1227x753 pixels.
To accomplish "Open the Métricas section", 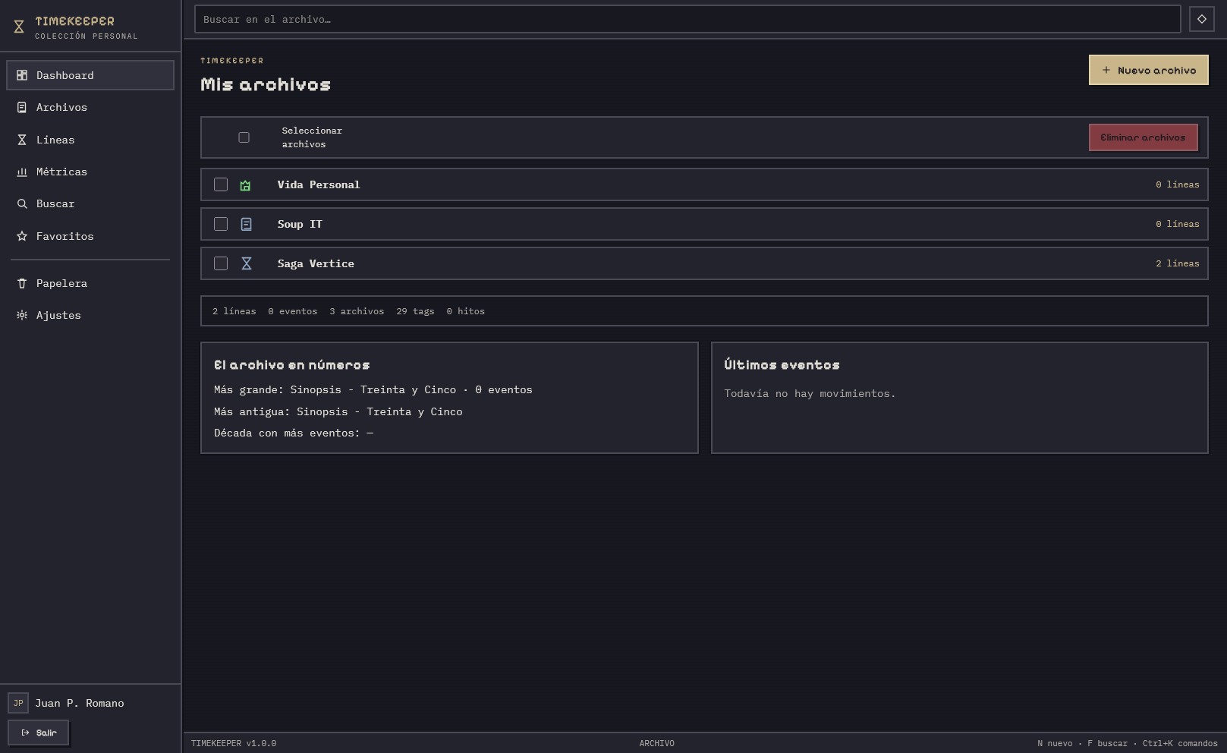I will [x=90, y=172].
